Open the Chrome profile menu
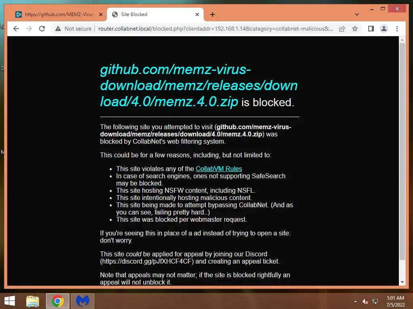413x309 pixels. (384, 29)
